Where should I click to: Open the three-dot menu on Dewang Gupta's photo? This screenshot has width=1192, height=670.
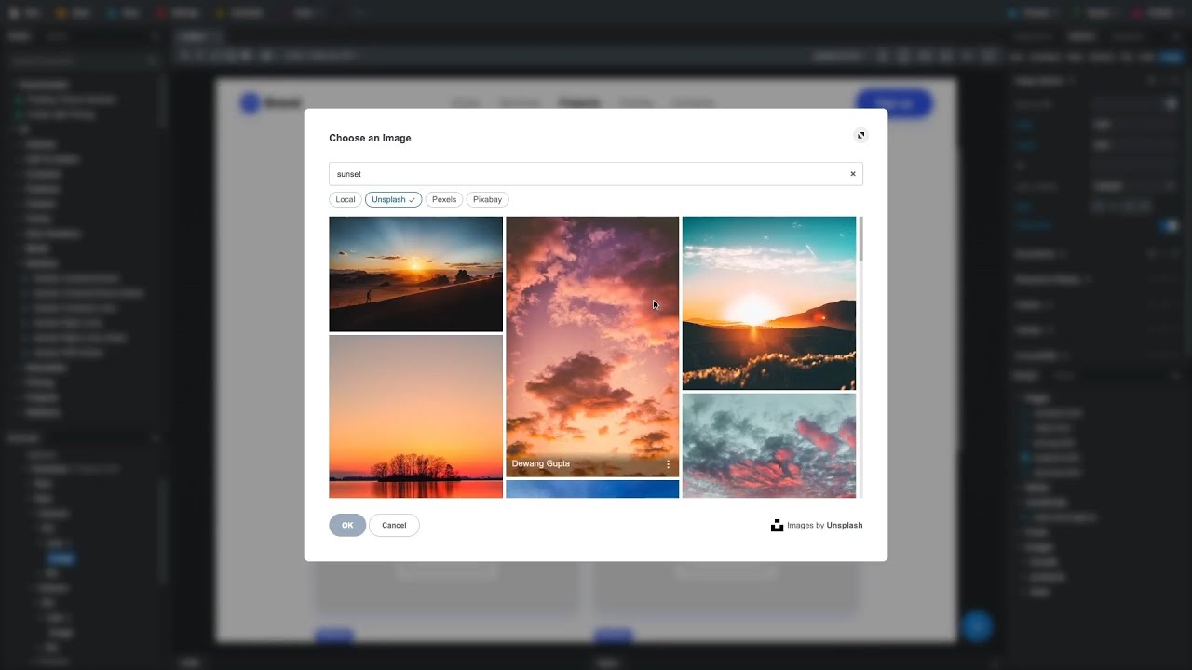tap(668, 463)
